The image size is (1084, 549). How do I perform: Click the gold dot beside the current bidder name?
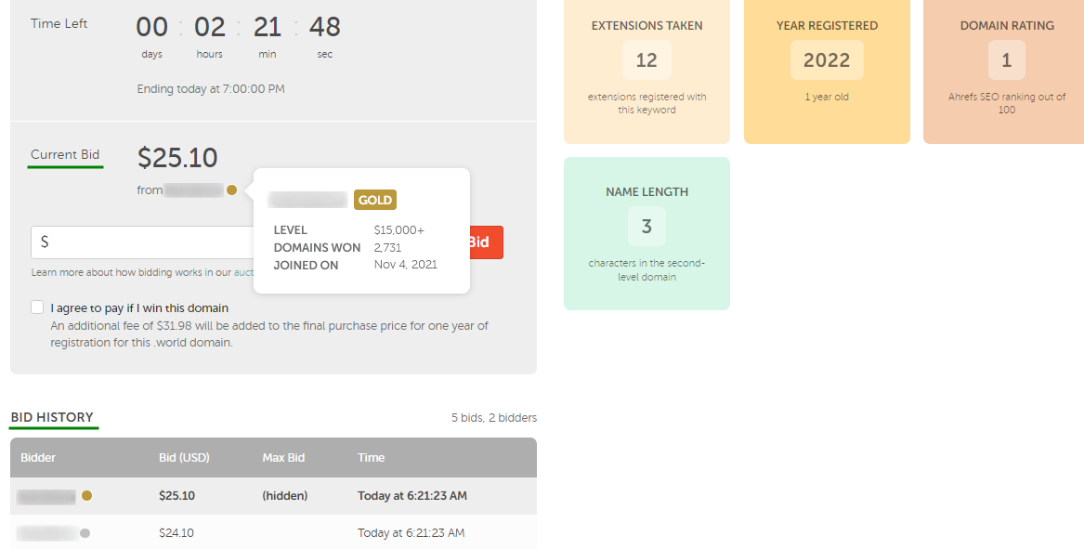pos(231,190)
